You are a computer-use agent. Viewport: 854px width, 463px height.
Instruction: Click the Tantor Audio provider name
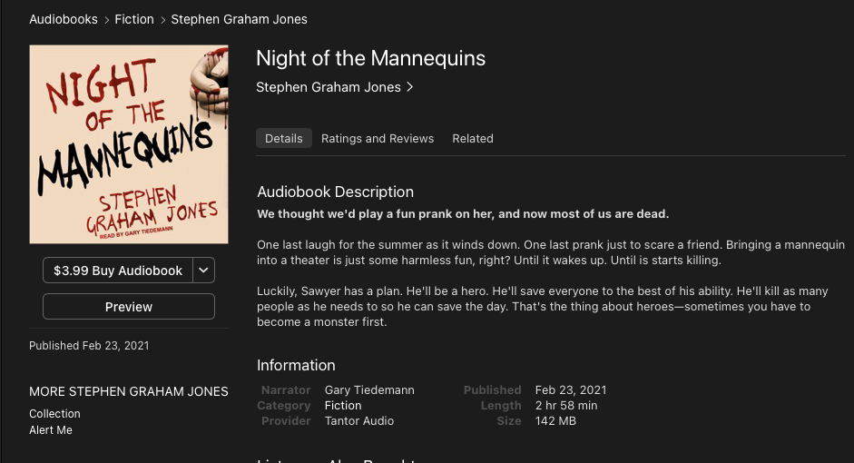pyautogui.click(x=358, y=420)
